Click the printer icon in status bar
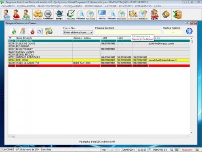This screenshot has height=152, width=202. tap(171, 150)
